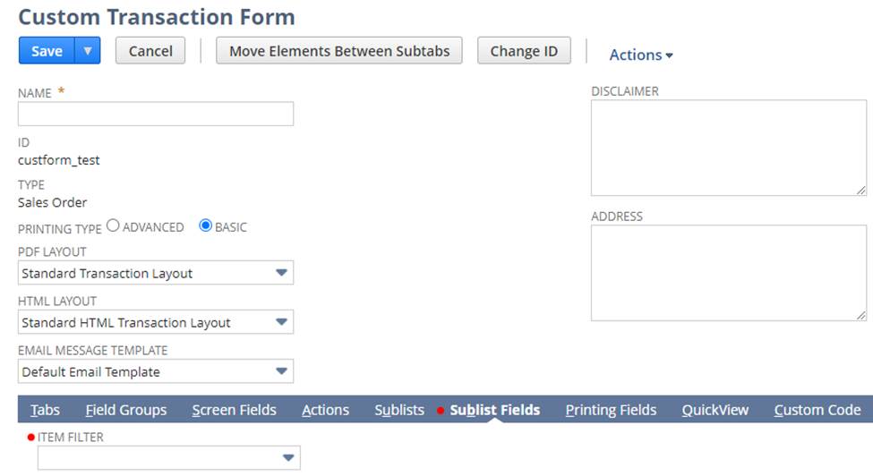Open the Printing Fields subtab
This screenshot has height=476, width=873.
pos(611,410)
